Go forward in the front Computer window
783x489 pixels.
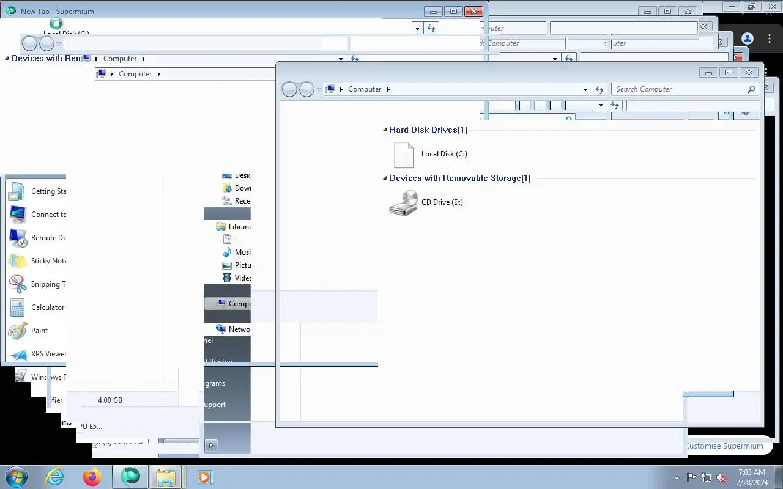tap(306, 89)
